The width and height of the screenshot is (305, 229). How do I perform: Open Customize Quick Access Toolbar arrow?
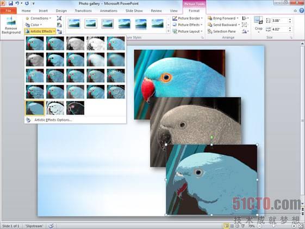point(34,3)
